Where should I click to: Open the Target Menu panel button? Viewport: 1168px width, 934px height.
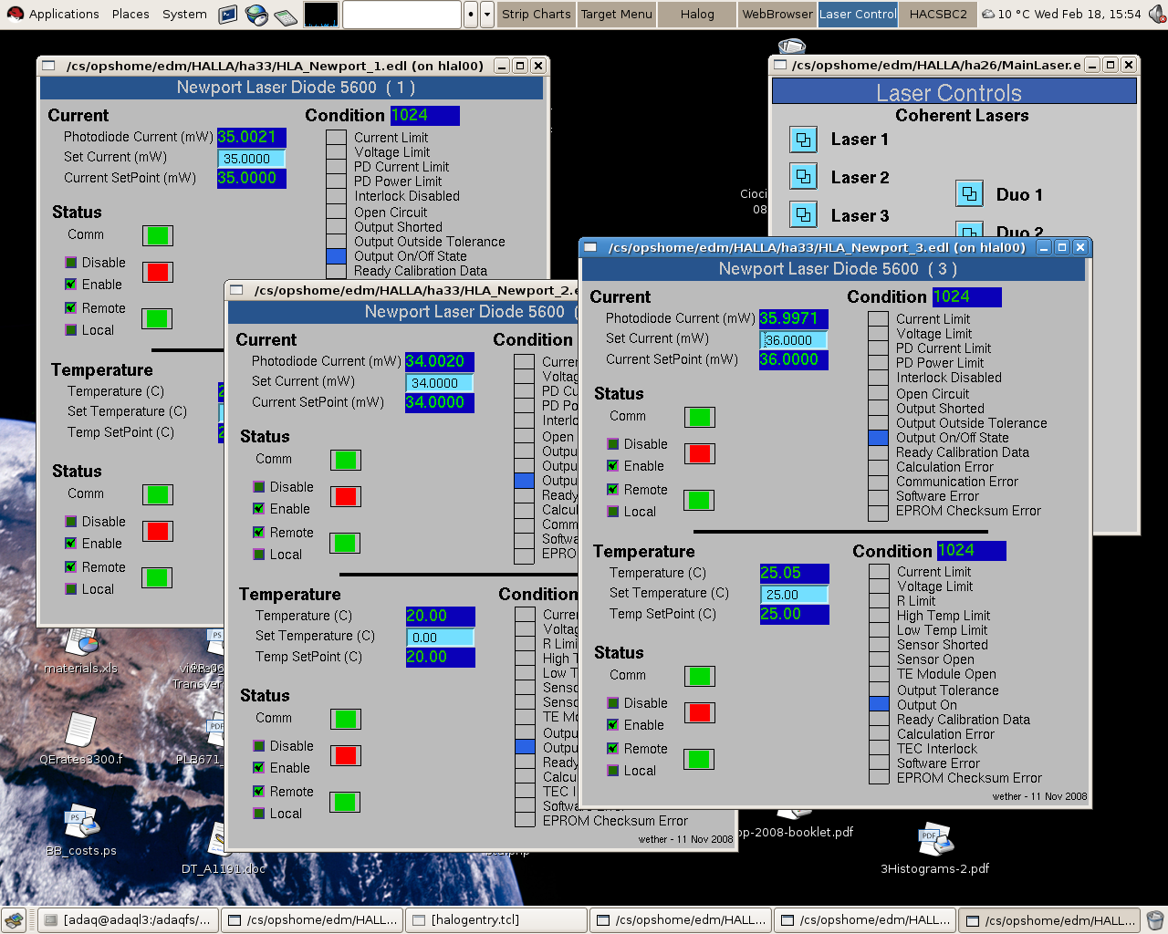(616, 14)
